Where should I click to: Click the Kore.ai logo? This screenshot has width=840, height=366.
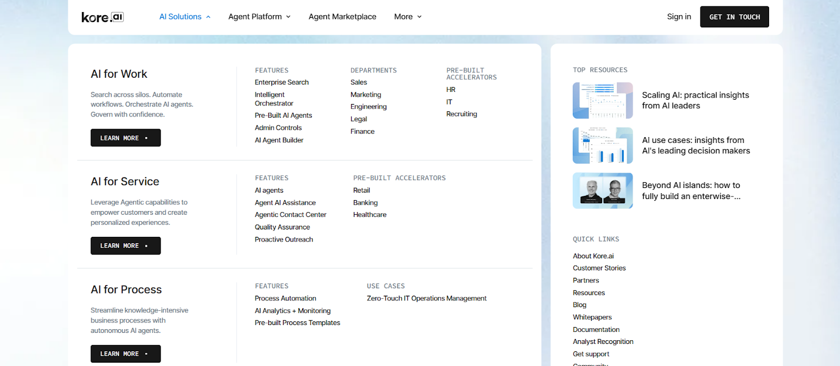pos(102,17)
